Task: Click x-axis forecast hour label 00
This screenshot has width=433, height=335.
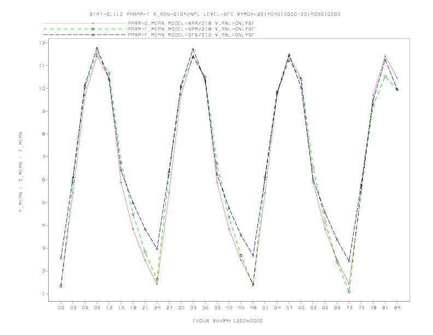Action: coord(61,308)
